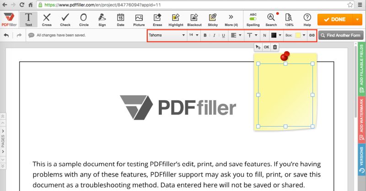Viewport: 366px width, 191px height.
Task: Open the text color dropdown arrow
Action: tap(280, 35)
